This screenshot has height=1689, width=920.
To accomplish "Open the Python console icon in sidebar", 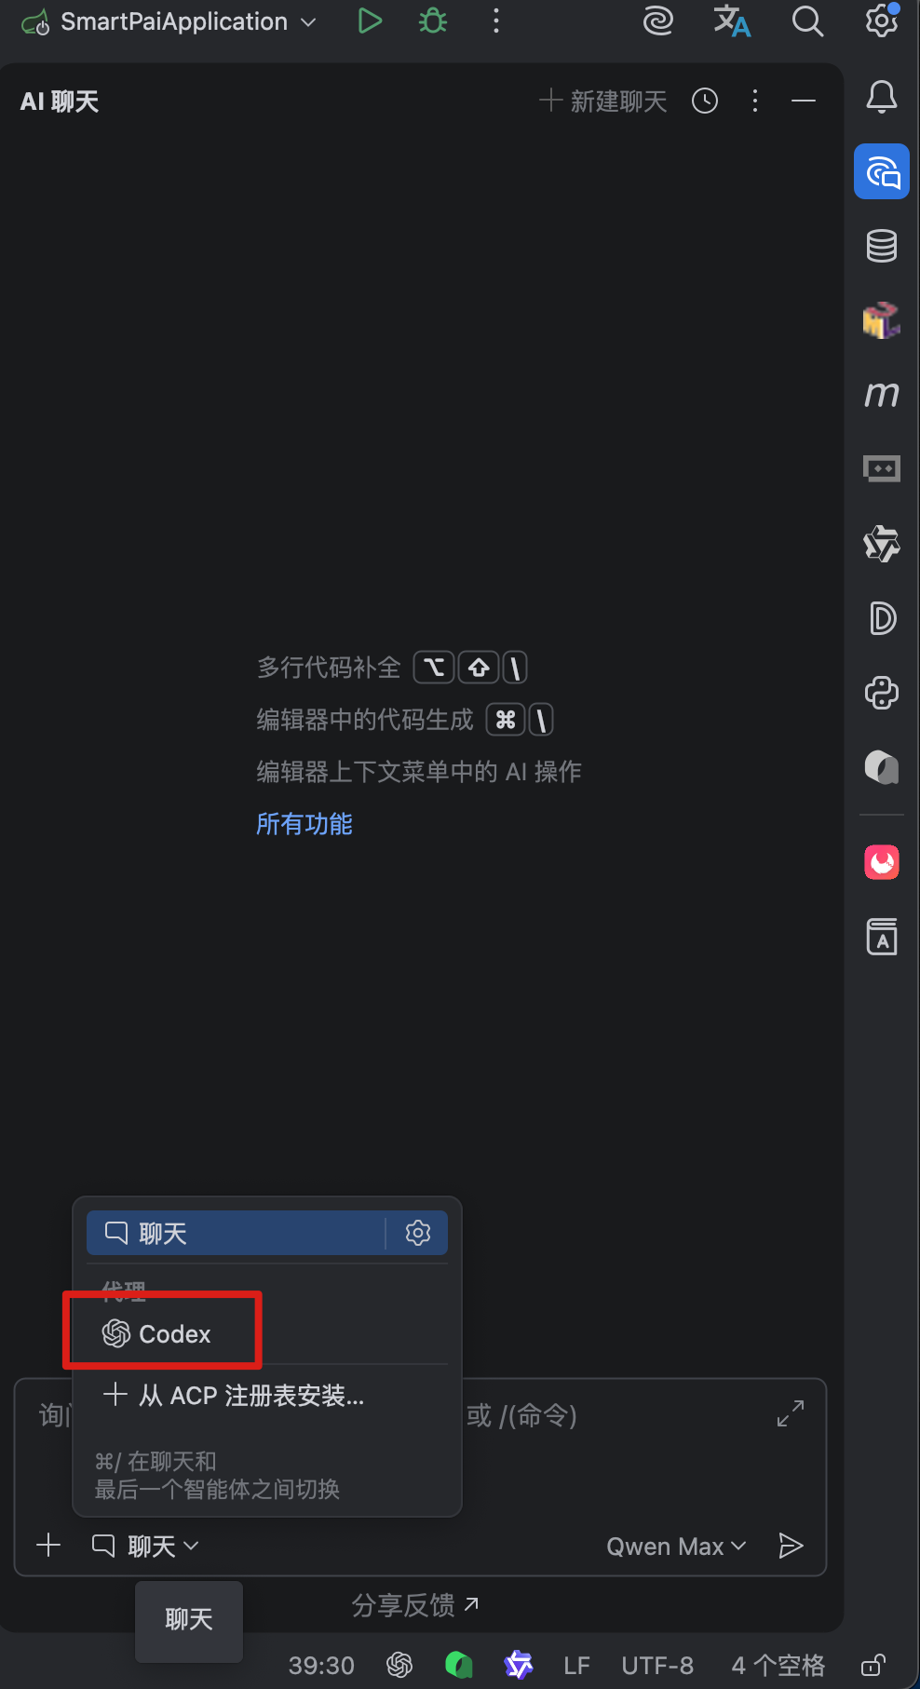I will coord(881,693).
